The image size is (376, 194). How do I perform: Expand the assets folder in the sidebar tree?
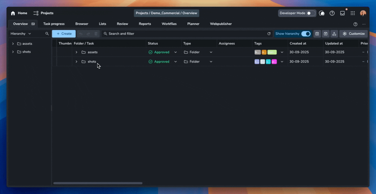(13, 44)
